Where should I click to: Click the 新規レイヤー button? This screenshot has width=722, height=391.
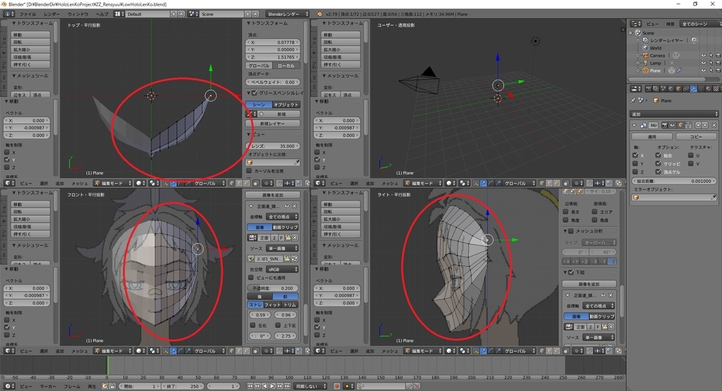pos(273,123)
